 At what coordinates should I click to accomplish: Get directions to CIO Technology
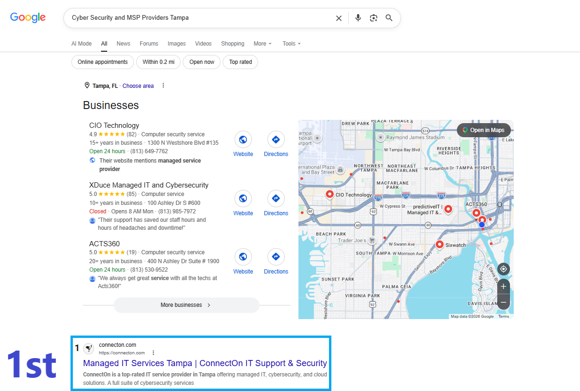click(276, 140)
